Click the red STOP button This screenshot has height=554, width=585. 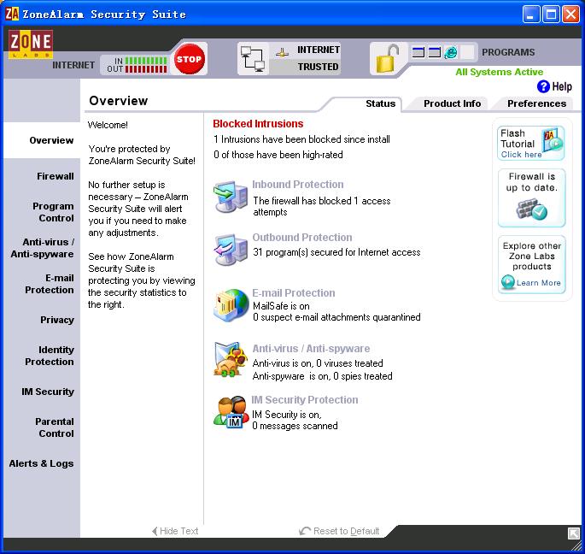189,59
